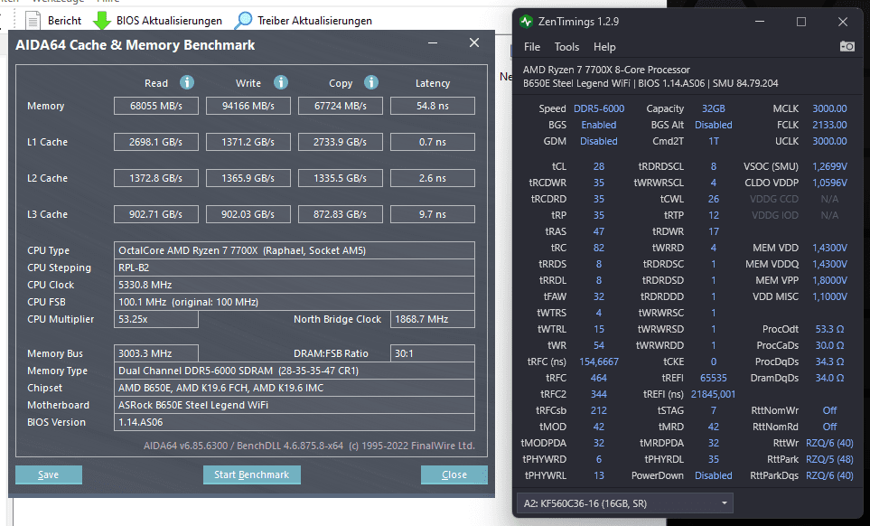Click the Start Benchmark button

point(251,474)
